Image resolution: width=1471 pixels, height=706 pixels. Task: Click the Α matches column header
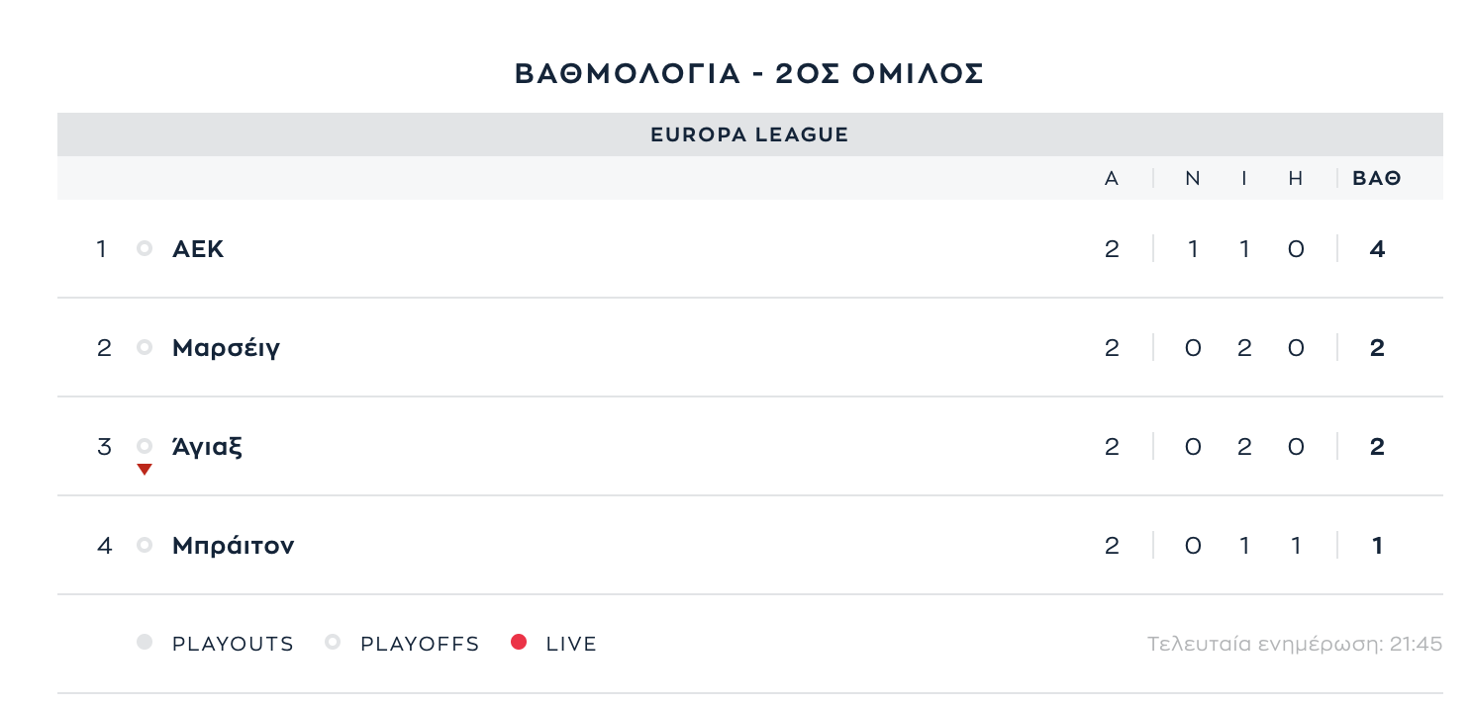coord(1112,179)
